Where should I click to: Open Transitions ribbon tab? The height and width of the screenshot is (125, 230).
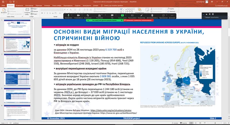pyautogui.click(x=39, y=5)
